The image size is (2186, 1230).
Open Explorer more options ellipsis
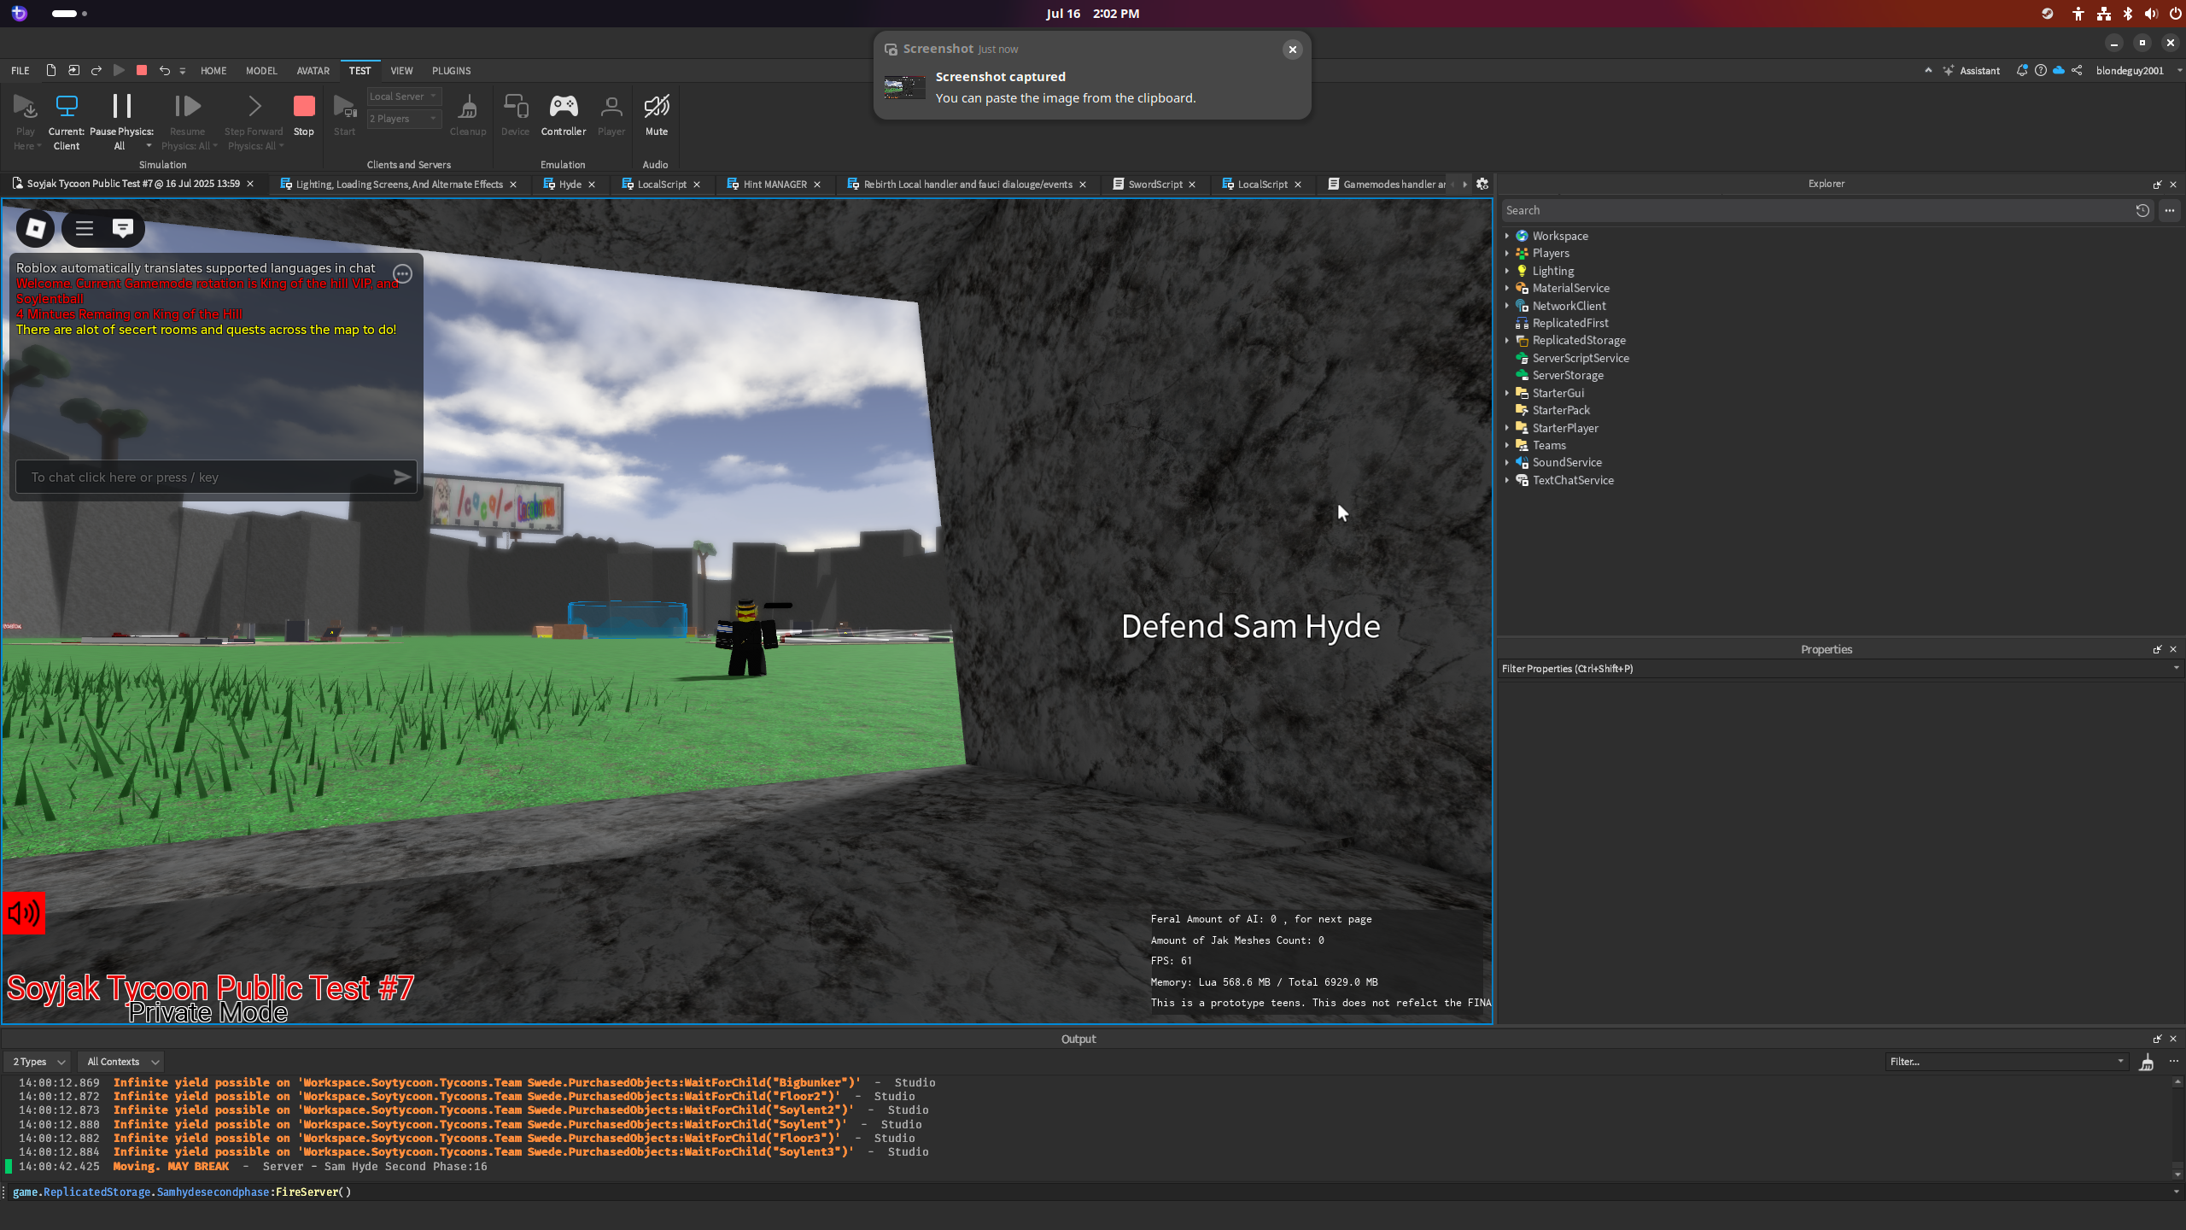[2170, 210]
